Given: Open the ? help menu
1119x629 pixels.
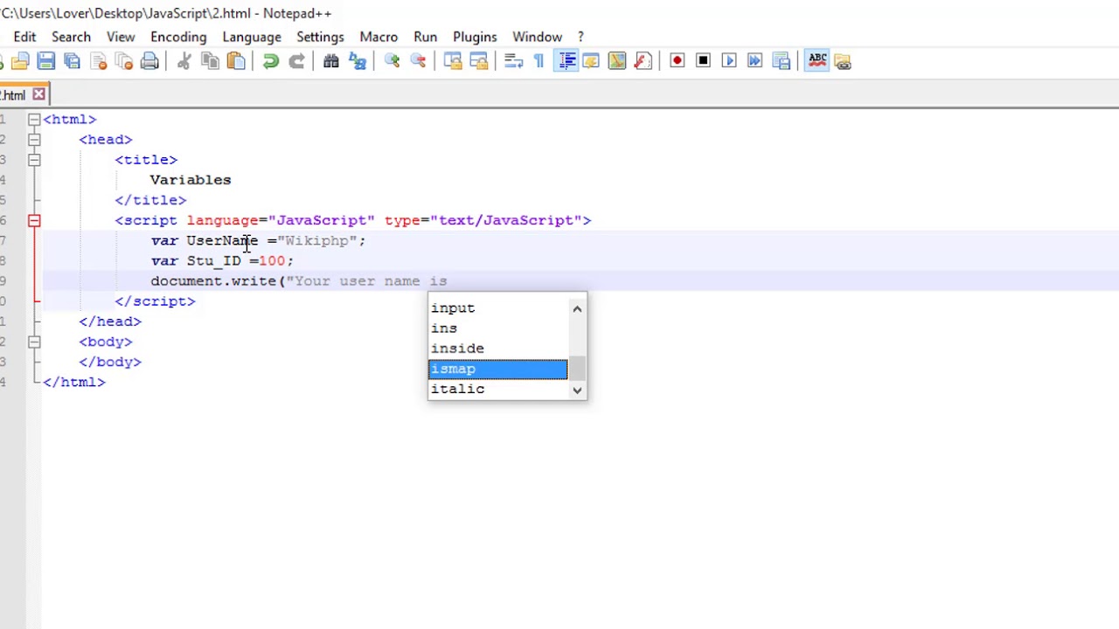Looking at the screenshot, I should tap(580, 37).
